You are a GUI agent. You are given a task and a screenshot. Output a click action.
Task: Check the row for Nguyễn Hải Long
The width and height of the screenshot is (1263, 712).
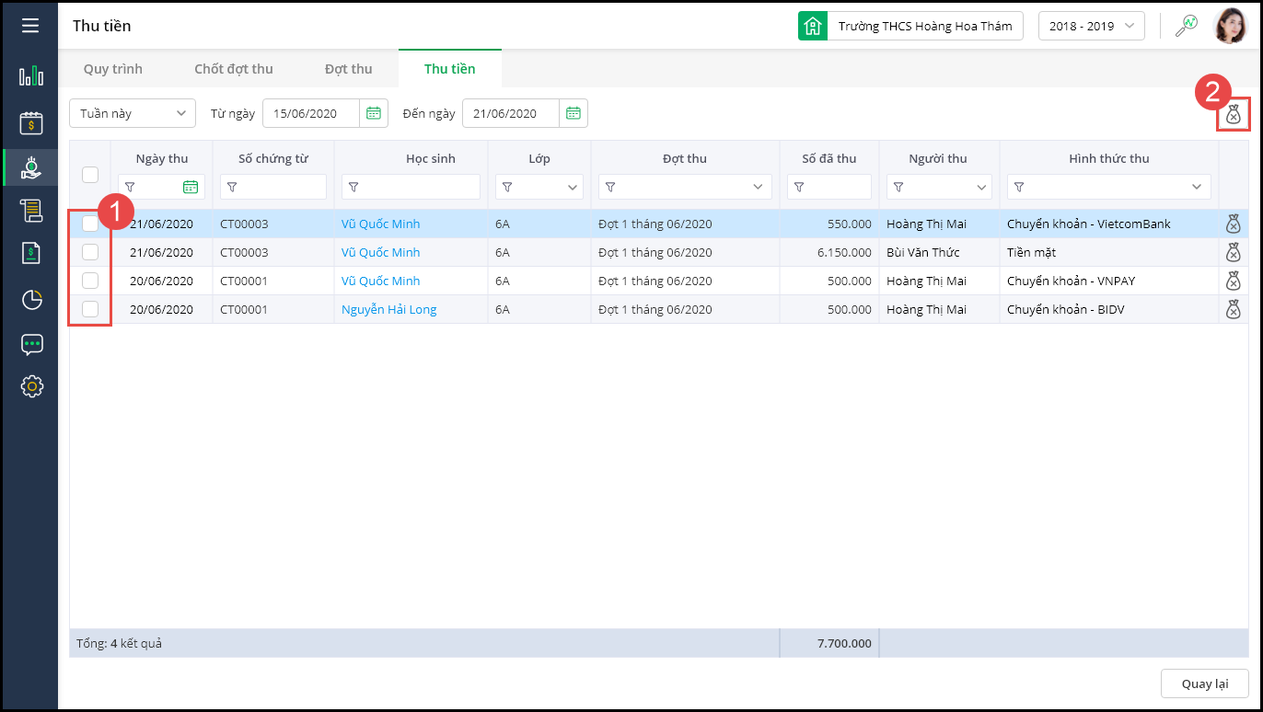[x=90, y=309]
